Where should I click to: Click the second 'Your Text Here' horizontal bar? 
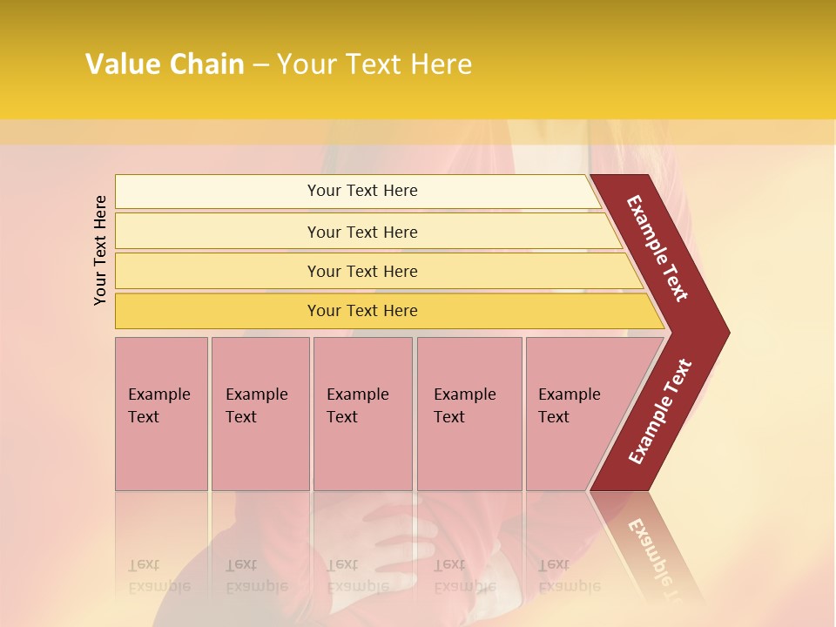click(361, 232)
